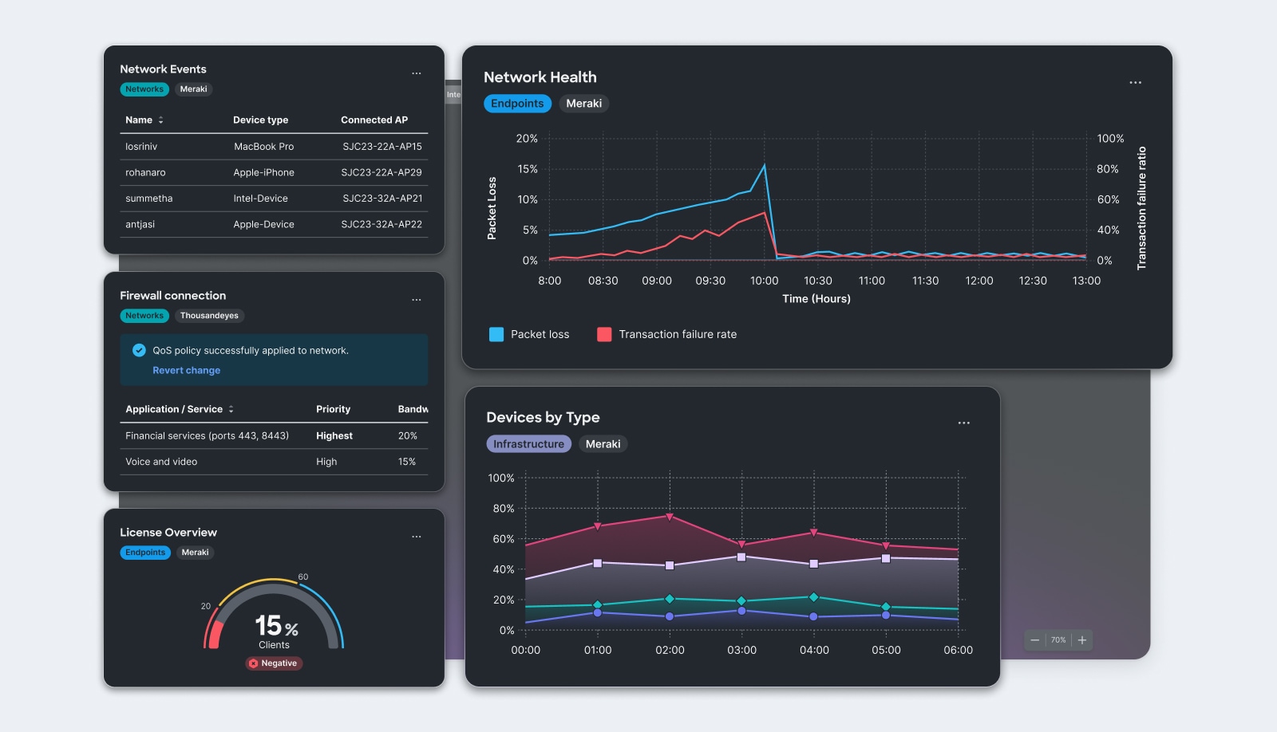Zoom in with the plus button
Image resolution: width=1277 pixels, height=732 pixels.
click(1081, 640)
